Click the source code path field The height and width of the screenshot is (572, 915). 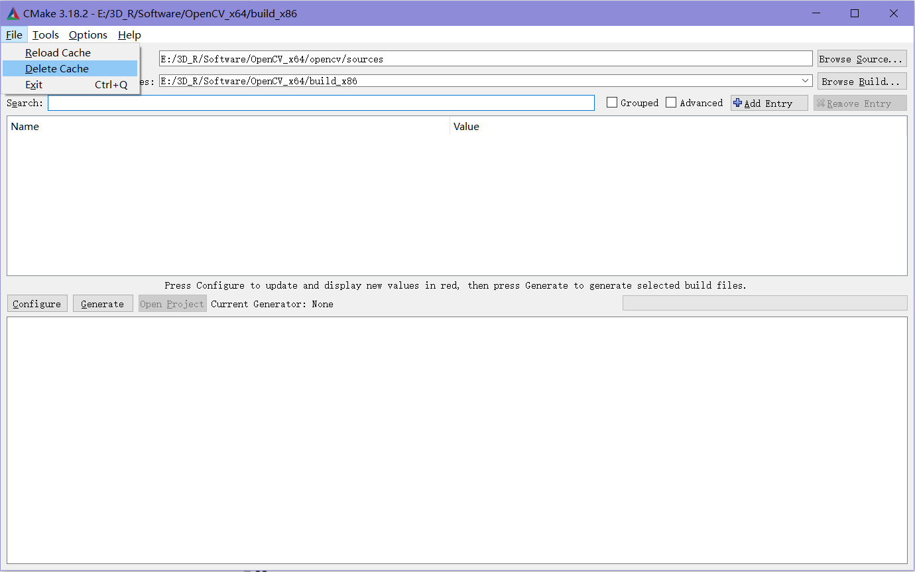(485, 58)
